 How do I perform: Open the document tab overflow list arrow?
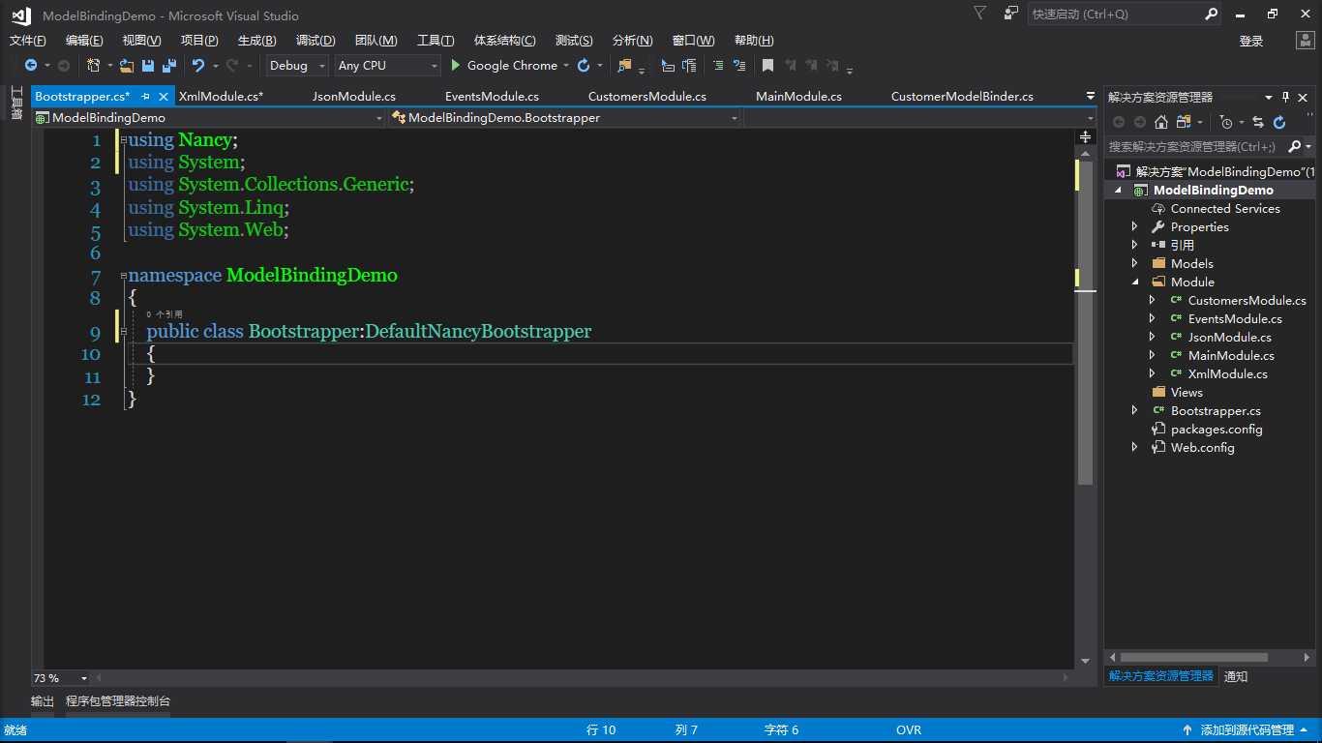tap(1091, 97)
